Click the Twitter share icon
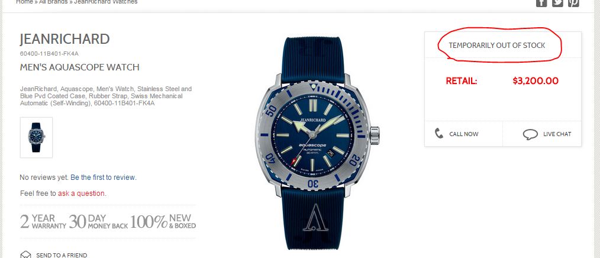 (x=557, y=3)
